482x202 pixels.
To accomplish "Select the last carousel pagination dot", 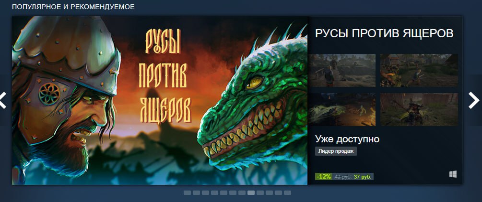I will 287,193.
